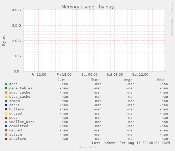This screenshot has width=175, height=151.
Task: Click the green apps legend swatch
Action: [x=6, y=84]
